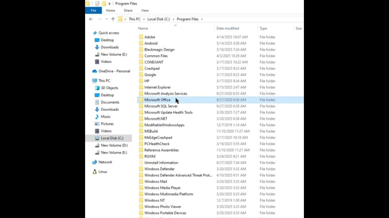389x218 pixels.
Task: Click the Google folder icon
Action: pos(141,75)
